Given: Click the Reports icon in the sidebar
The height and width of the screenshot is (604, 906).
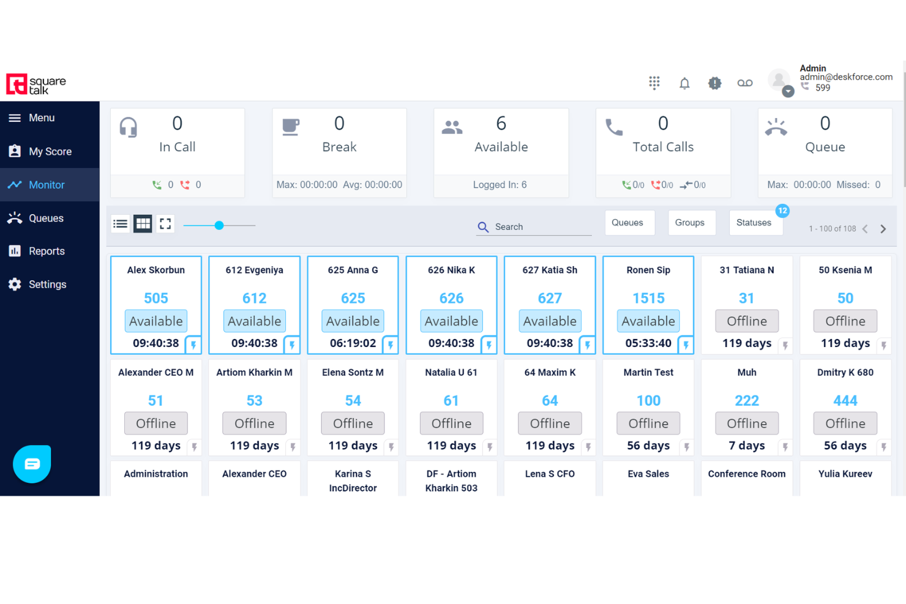Looking at the screenshot, I should click(x=15, y=251).
